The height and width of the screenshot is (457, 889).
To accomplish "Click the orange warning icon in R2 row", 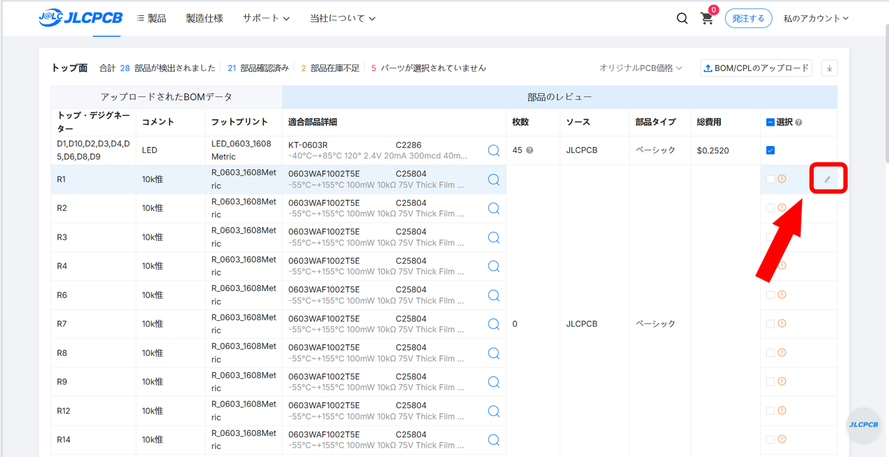I will pyautogui.click(x=782, y=208).
